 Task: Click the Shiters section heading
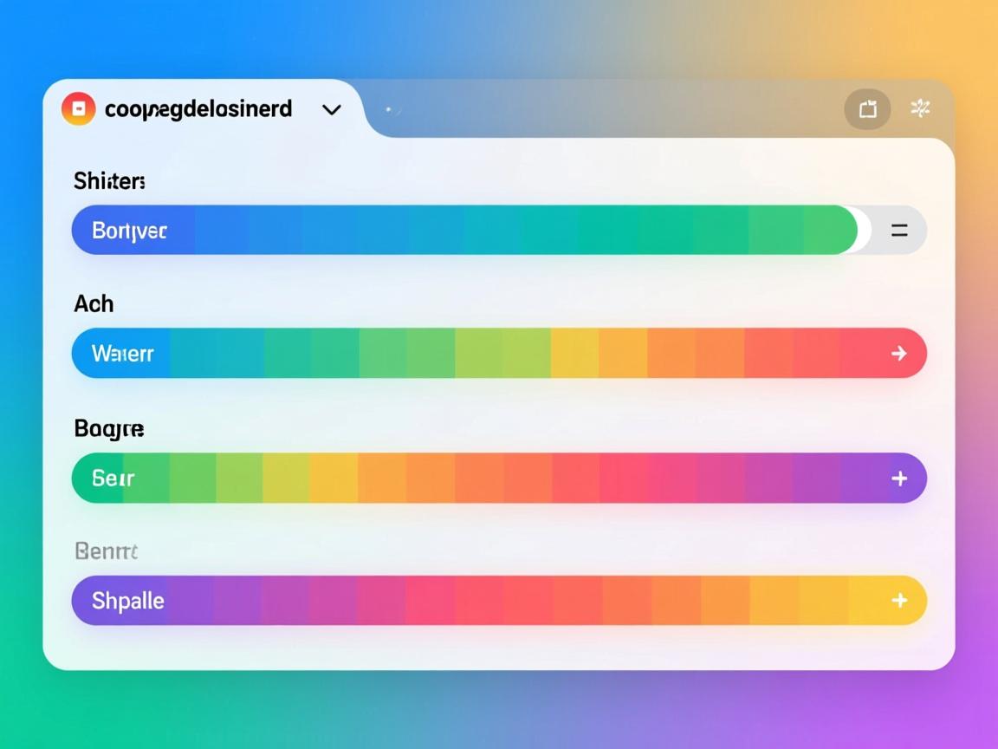pos(109,181)
